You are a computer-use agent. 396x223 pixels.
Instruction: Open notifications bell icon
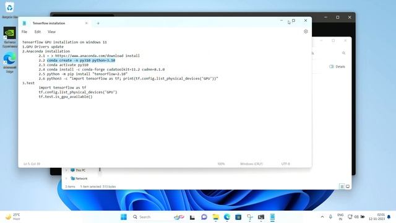coord(389,217)
